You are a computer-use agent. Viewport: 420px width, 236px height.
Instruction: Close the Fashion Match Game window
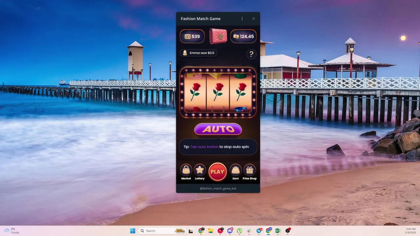(x=253, y=19)
